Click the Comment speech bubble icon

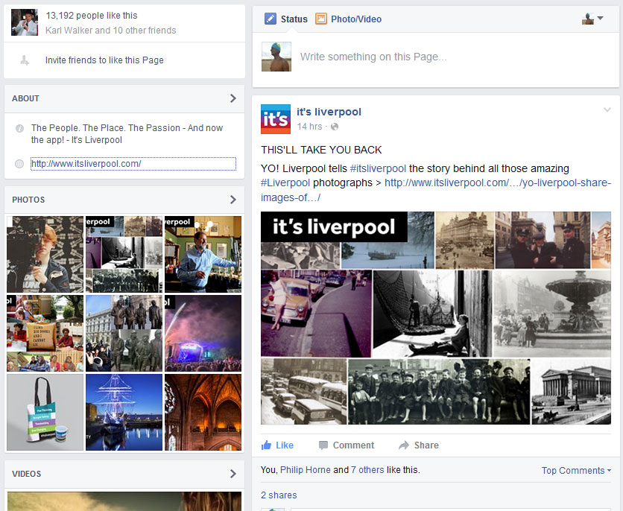pos(323,445)
